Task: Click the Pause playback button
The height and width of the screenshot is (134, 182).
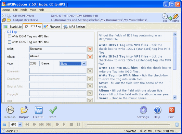Action: [78, 125]
